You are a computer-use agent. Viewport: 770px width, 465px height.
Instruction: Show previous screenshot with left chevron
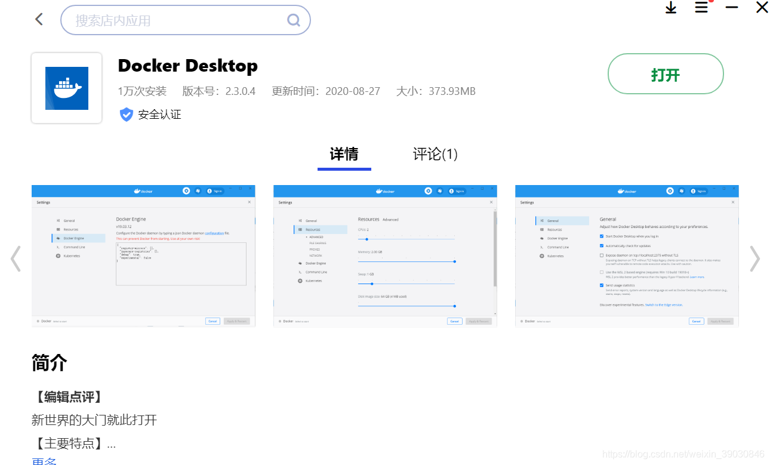[x=16, y=258]
